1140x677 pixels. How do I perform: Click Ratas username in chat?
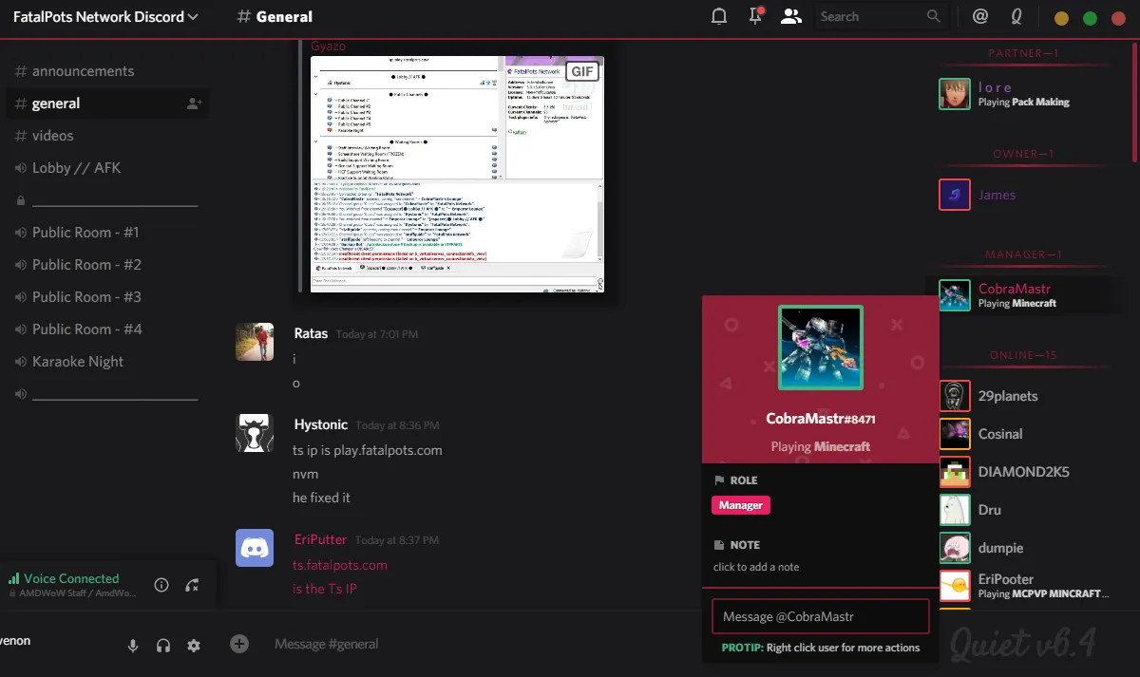(311, 333)
